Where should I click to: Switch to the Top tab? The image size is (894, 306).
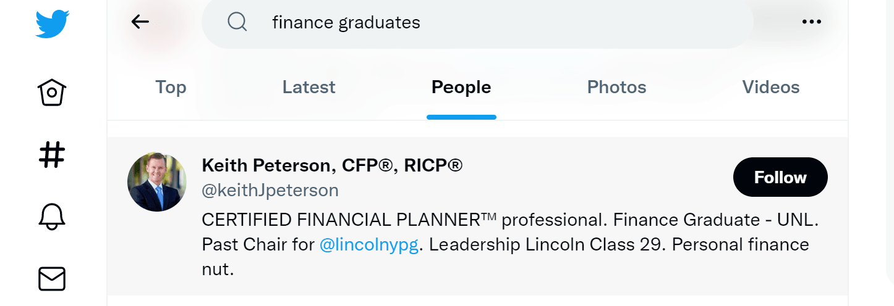pyautogui.click(x=171, y=88)
